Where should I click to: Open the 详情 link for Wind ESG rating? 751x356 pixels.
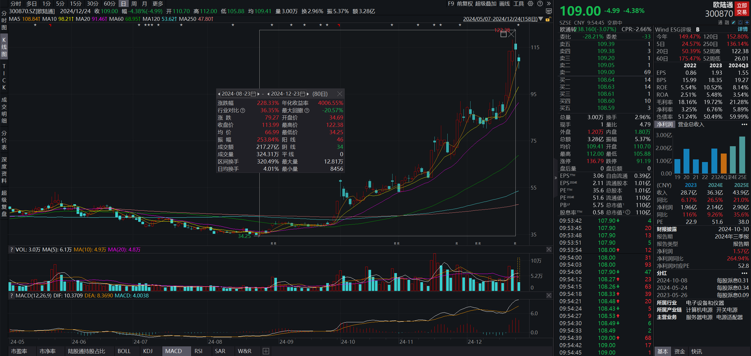point(742,29)
